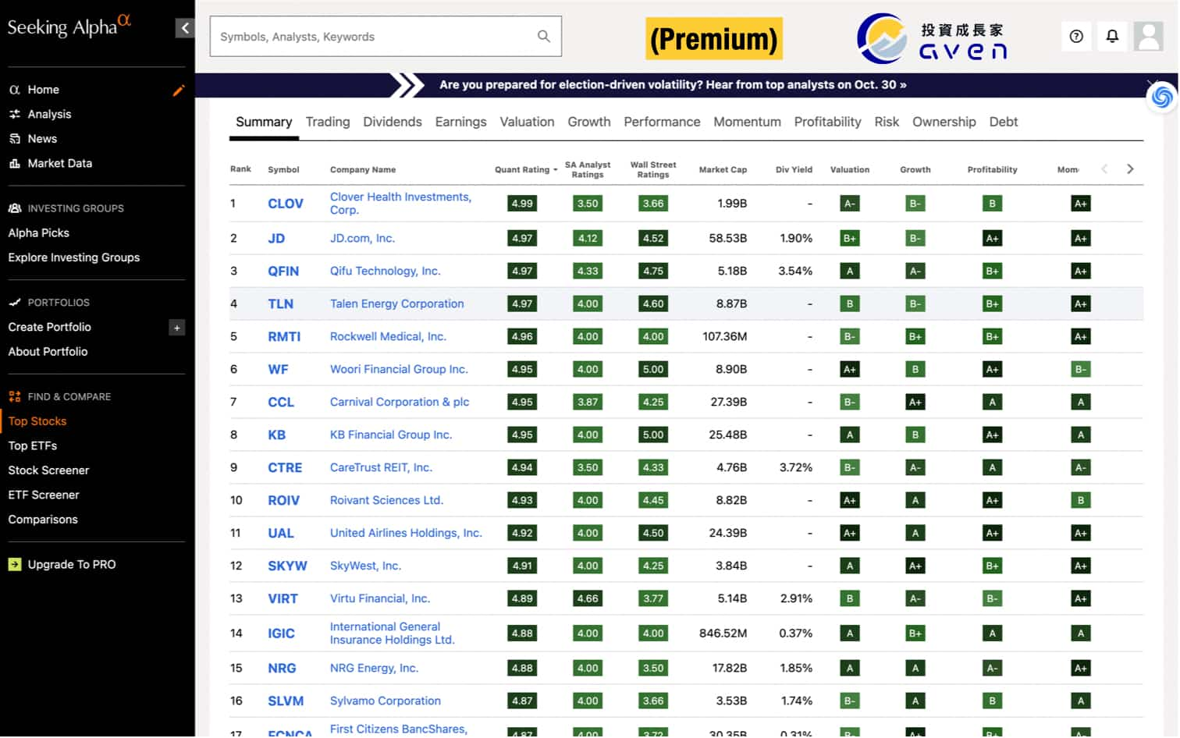1180x738 pixels.
Task: Open the VIRT ticker symbol
Action: tap(283, 599)
